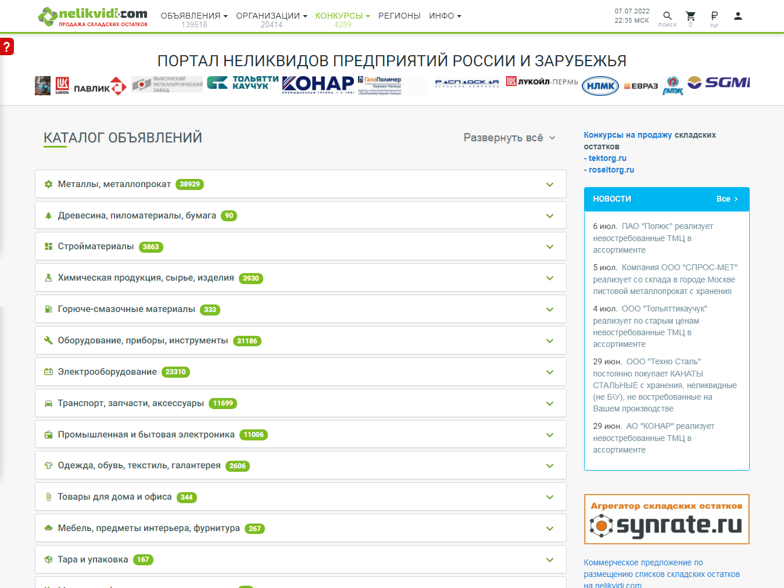Open the shopping cart icon
The image size is (784, 588).
pyautogui.click(x=690, y=16)
